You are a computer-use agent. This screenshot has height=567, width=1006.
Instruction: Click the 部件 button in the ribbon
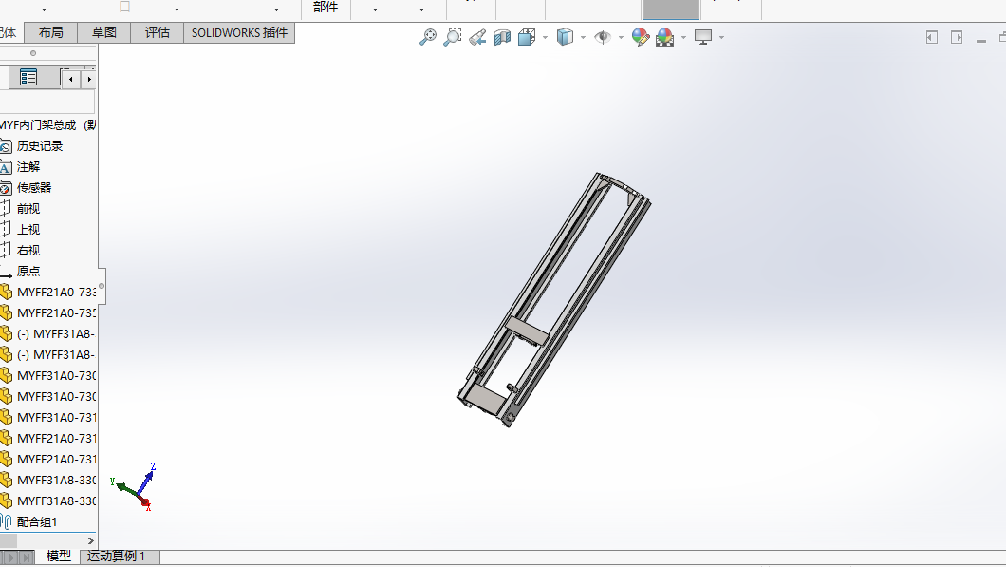tap(326, 7)
